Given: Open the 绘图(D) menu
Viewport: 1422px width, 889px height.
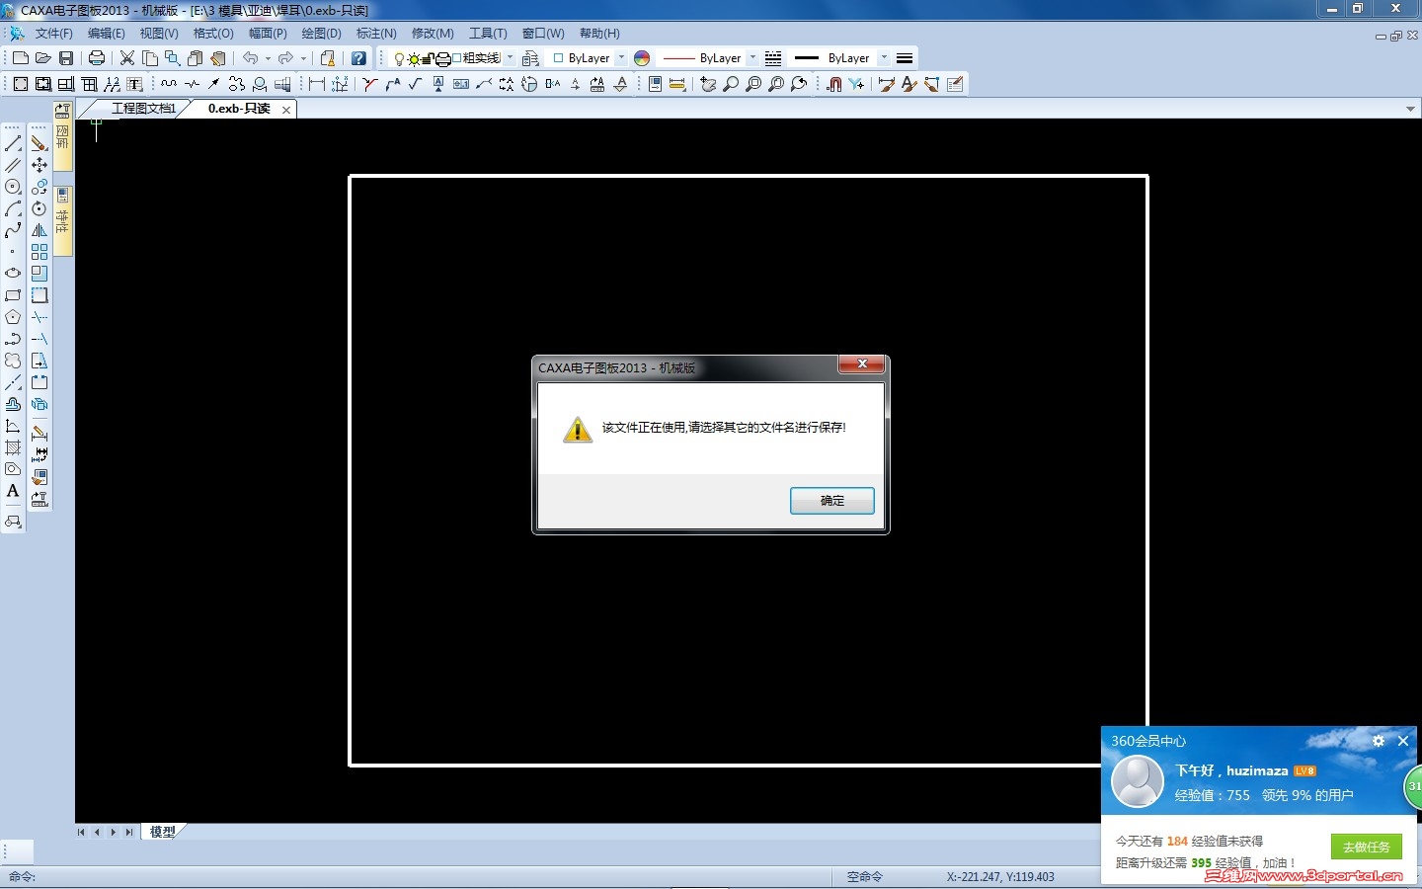Looking at the screenshot, I should pos(322,34).
